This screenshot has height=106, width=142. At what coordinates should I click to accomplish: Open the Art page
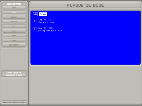(x=14, y=26)
